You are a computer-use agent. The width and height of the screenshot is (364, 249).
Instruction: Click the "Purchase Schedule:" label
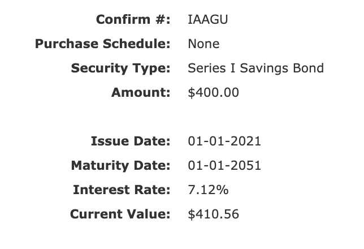102,44
